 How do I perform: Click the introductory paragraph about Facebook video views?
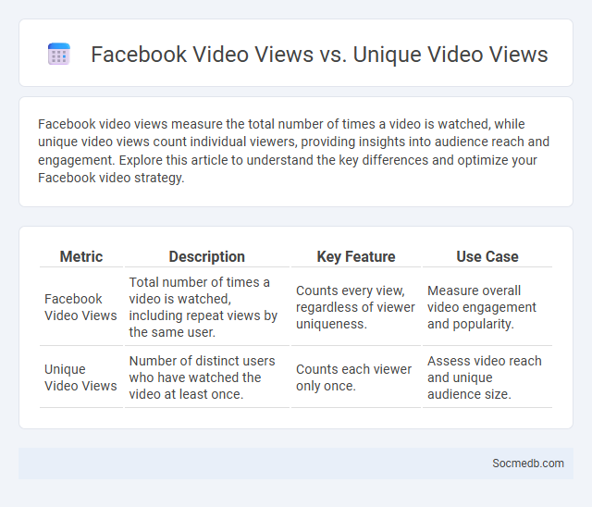coord(293,151)
